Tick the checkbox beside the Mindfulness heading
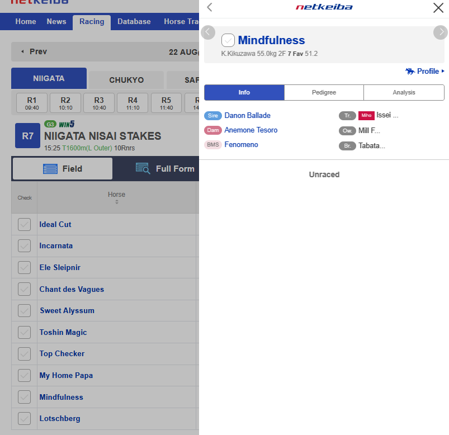449x435 pixels. [228, 40]
